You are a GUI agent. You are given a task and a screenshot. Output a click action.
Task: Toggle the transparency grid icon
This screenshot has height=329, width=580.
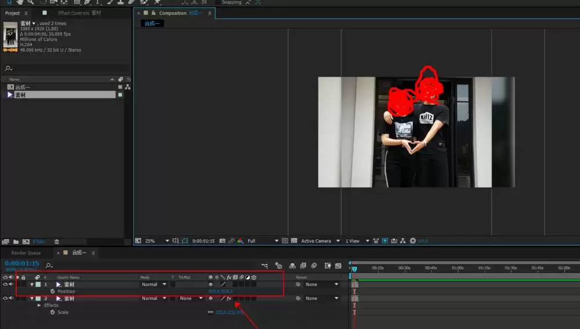pos(294,241)
